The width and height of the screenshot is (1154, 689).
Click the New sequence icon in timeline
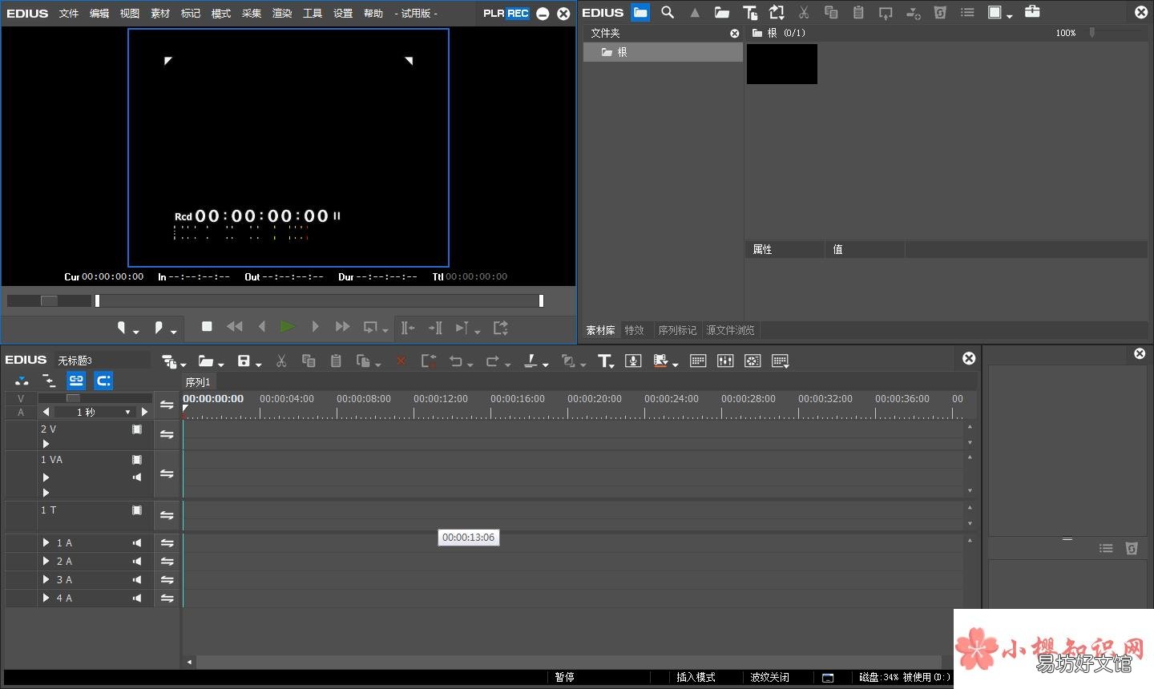coord(169,361)
